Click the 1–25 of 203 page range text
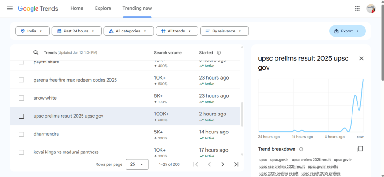This screenshot has height=177, width=384. coord(169,164)
